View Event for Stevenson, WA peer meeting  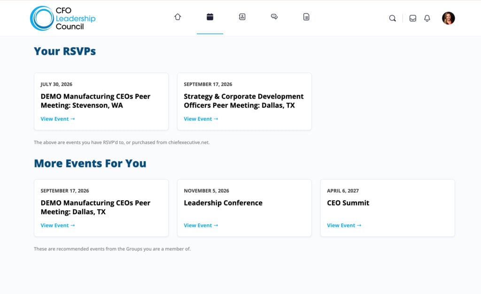tap(58, 119)
